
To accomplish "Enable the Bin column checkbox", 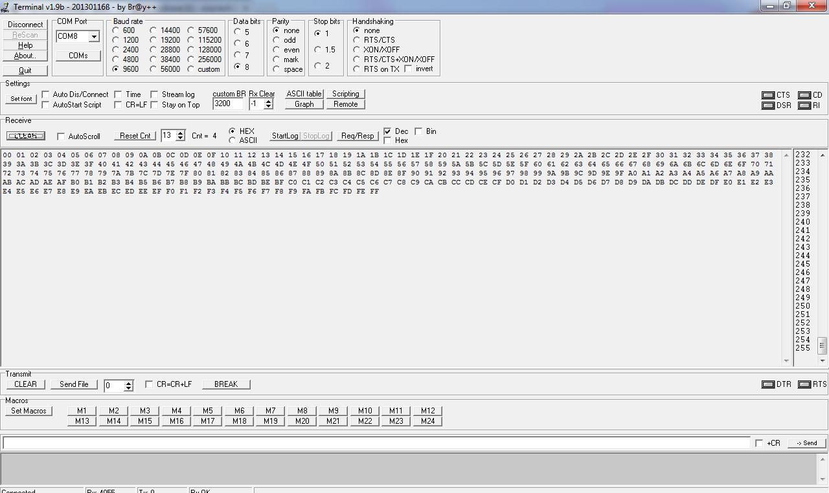I will pos(418,131).
